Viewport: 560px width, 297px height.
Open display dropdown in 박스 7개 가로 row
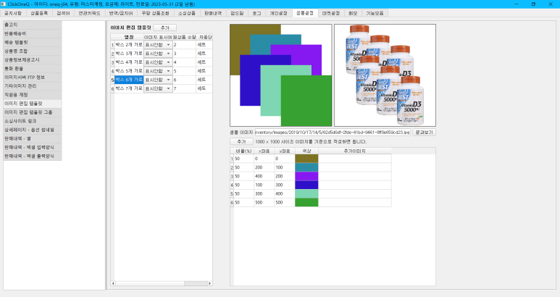click(158, 88)
